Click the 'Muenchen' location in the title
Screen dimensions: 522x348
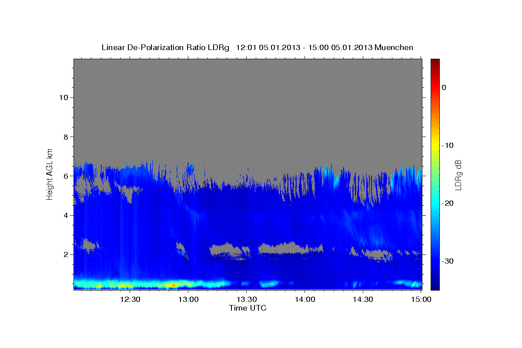pos(394,47)
